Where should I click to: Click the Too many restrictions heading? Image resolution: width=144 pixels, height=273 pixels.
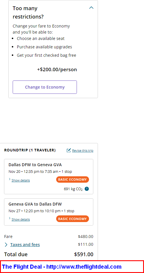click(x=28, y=12)
